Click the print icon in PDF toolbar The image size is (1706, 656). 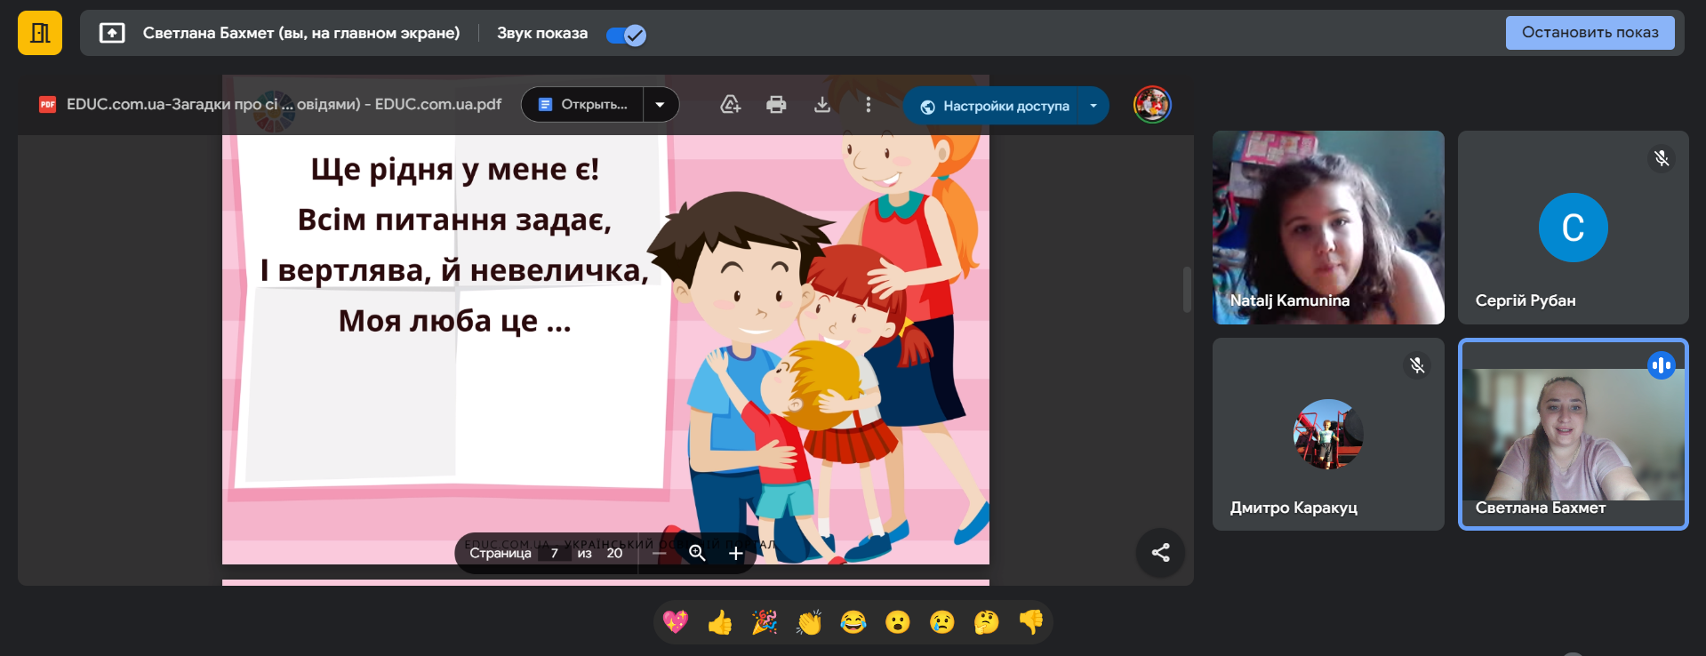click(776, 105)
